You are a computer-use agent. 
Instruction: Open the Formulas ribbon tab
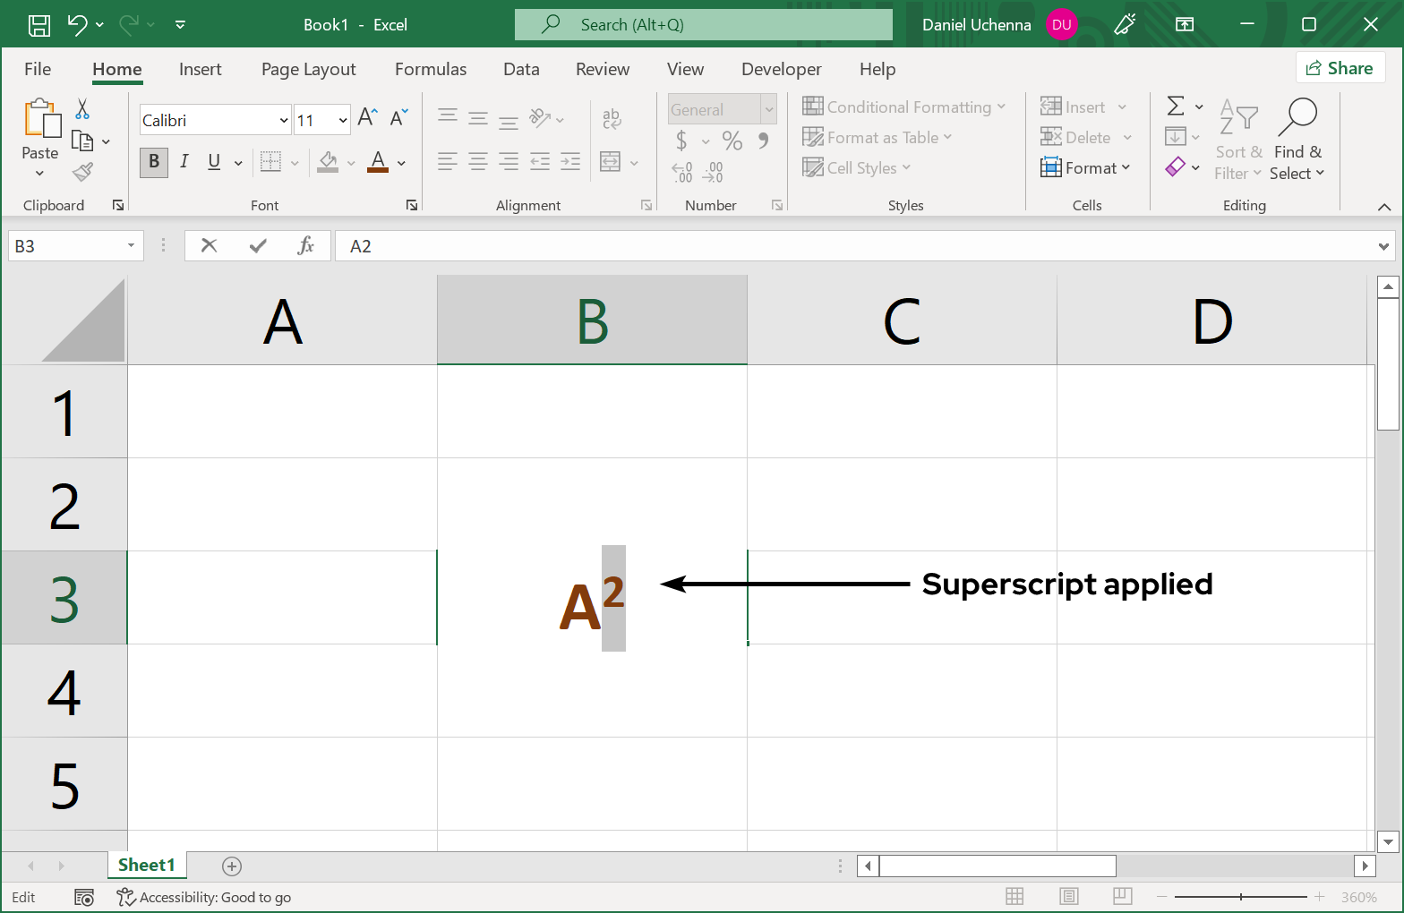pos(430,69)
